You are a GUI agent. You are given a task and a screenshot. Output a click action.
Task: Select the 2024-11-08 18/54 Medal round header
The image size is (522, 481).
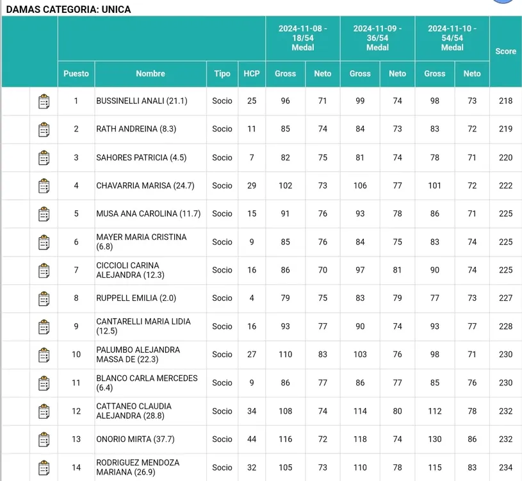303,38
